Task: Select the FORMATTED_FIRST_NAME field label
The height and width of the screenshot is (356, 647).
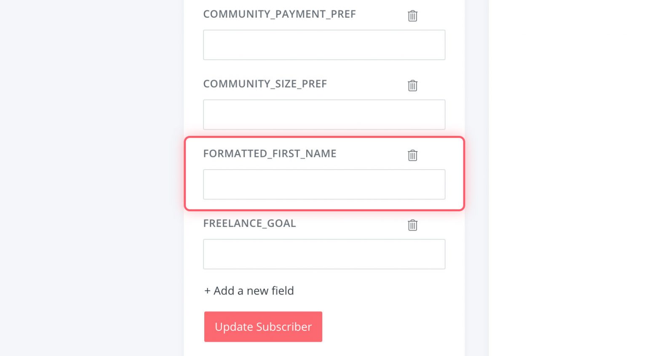Action: pos(270,154)
